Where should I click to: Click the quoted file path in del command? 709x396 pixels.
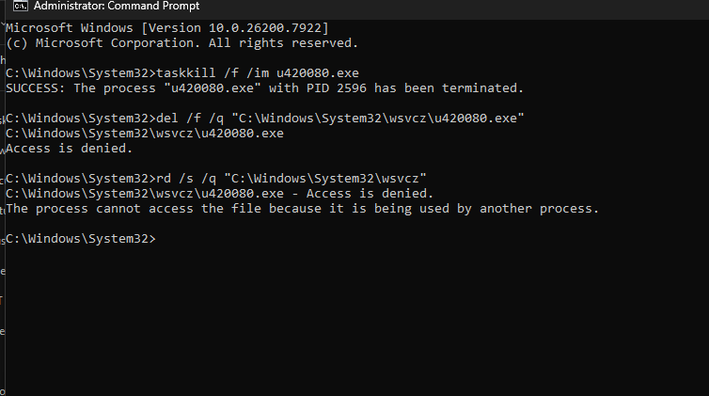(378, 118)
